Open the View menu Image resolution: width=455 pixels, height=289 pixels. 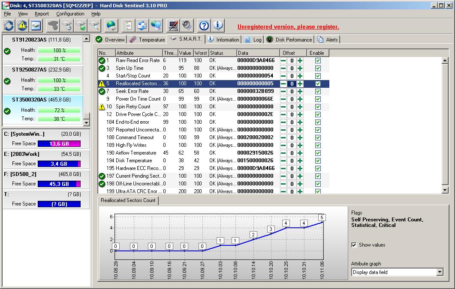point(23,14)
